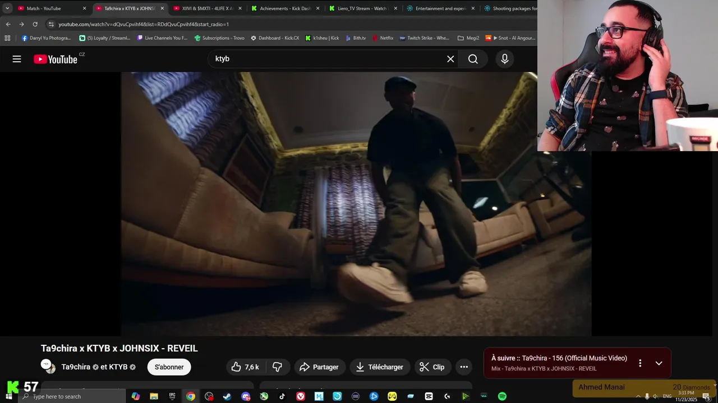Image resolution: width=718 pixels, height=403 pixels.
Task: Switch to the Achievements - Kick Dashboard tab
Action: (285, 8)
